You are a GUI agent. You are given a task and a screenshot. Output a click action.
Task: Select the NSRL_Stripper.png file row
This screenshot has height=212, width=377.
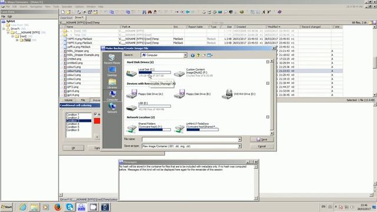(x=78, y=51)
